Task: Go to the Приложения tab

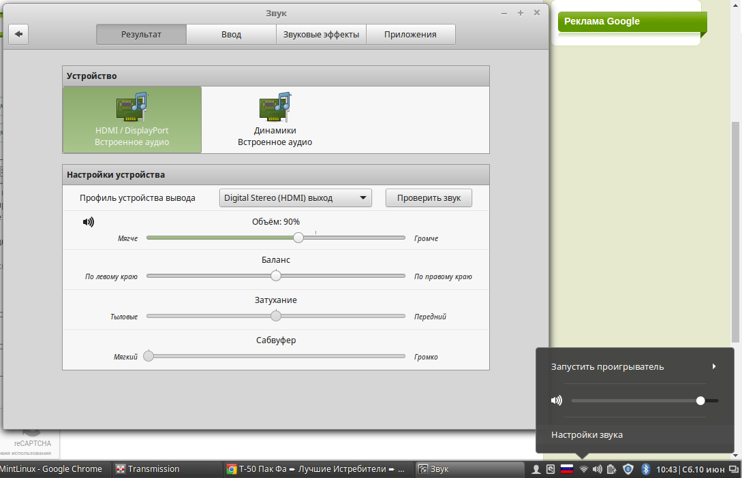Action: point(410,35)
